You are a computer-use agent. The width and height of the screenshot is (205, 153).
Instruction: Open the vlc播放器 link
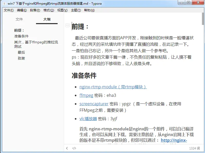[x=88, y=119]
